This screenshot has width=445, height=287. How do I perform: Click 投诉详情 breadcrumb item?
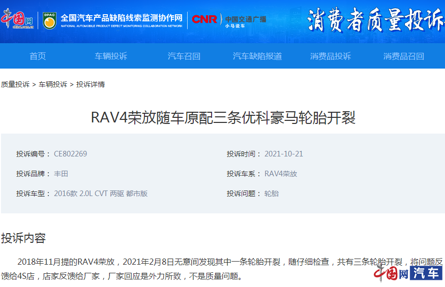tap(91, 84)
